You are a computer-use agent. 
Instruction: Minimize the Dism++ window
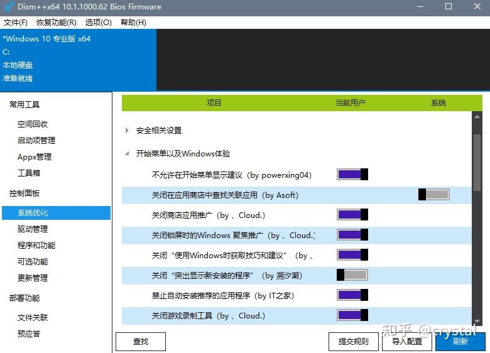click(x=420, y=6)
